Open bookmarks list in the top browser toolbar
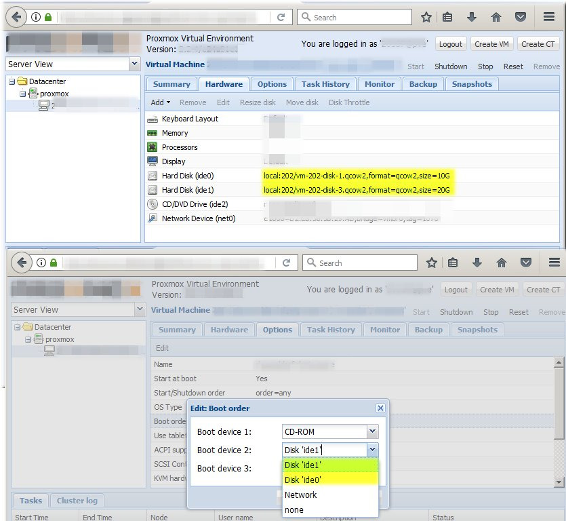 (x=447, y=17)
